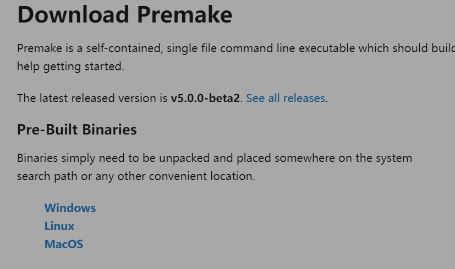Image resolution: width=455 pixels, height=269 pixels.
Task: Click the word "self-contained" in the intro
Action: (x=124, y=48)
